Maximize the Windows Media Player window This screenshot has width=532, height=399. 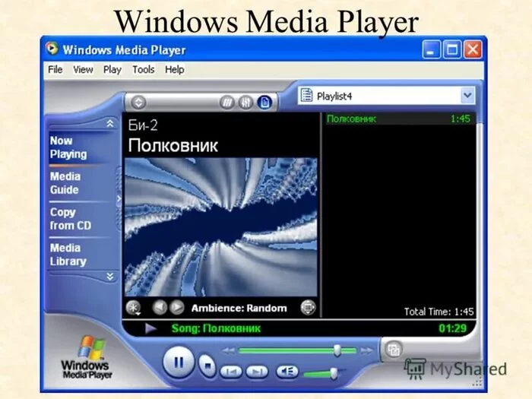(x=452, y=50)
